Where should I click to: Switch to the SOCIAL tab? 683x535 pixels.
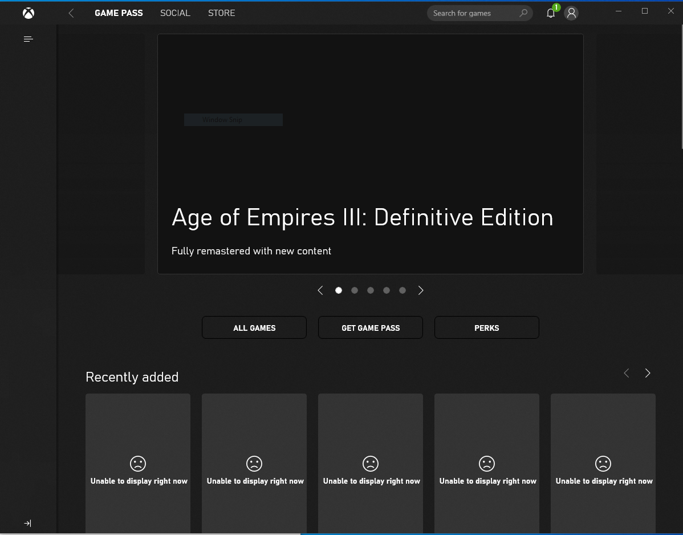(175, 13)
